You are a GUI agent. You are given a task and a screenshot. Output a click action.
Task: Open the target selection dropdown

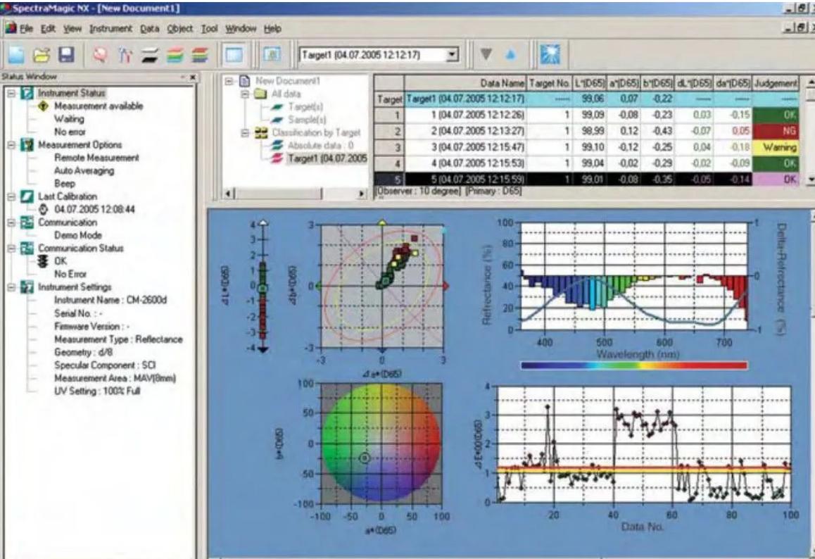[x=453, y=55]
